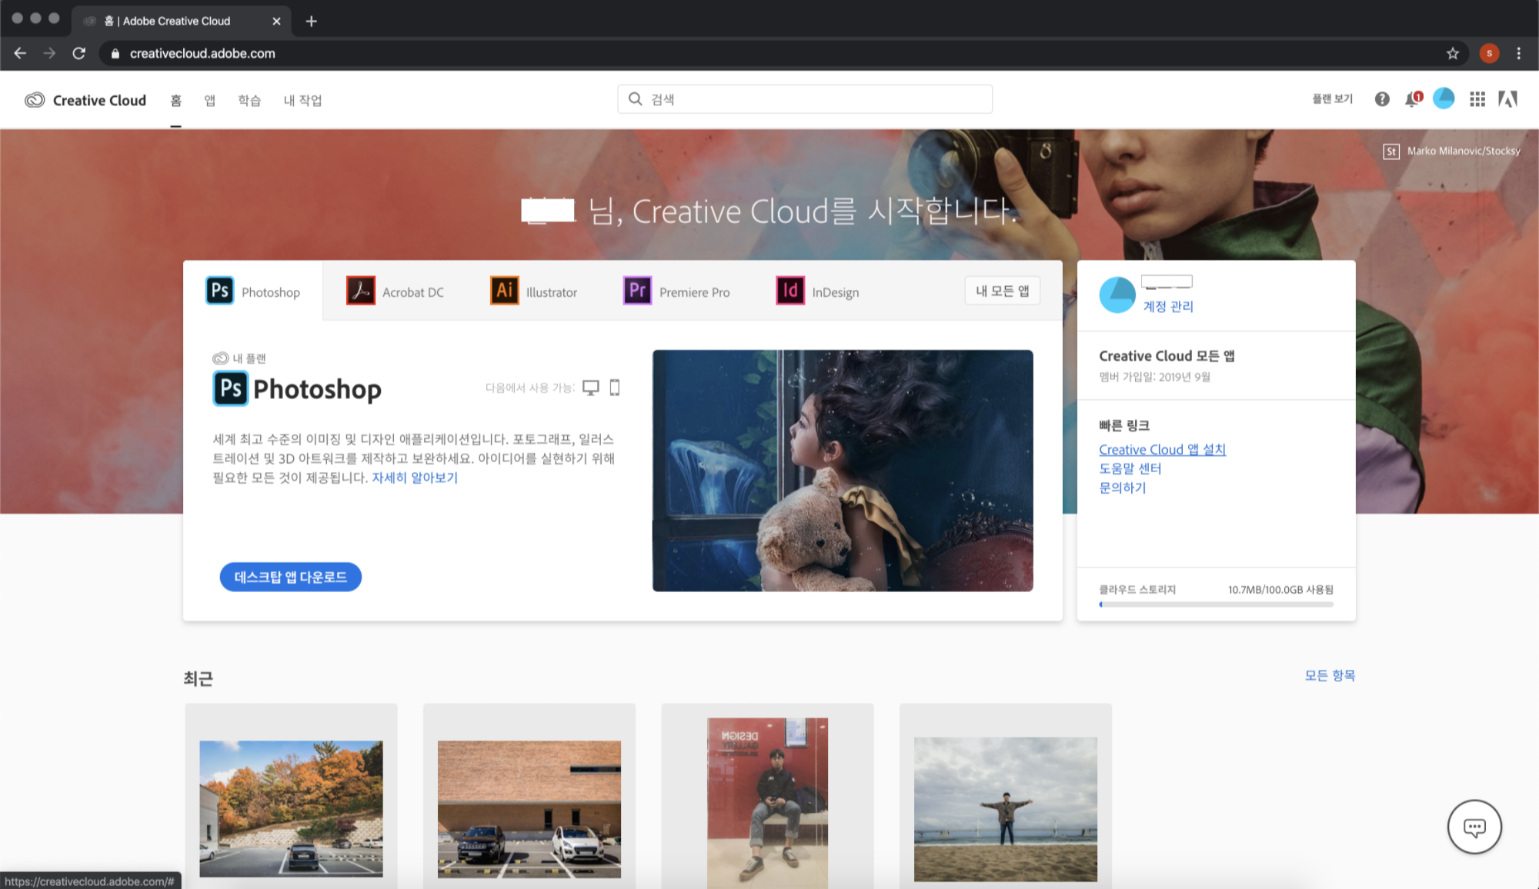Image resolution: width=1539 pixels, height=889 pixels.
Task: Click the large Photoshop icon beside heading
Action: 231,388
